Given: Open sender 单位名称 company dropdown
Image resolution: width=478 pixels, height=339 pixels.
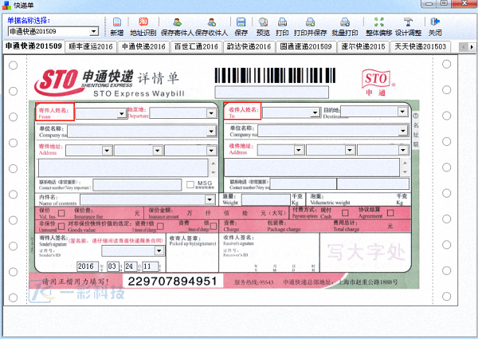Looking at the screenshot, I should (x=212, y=131).
